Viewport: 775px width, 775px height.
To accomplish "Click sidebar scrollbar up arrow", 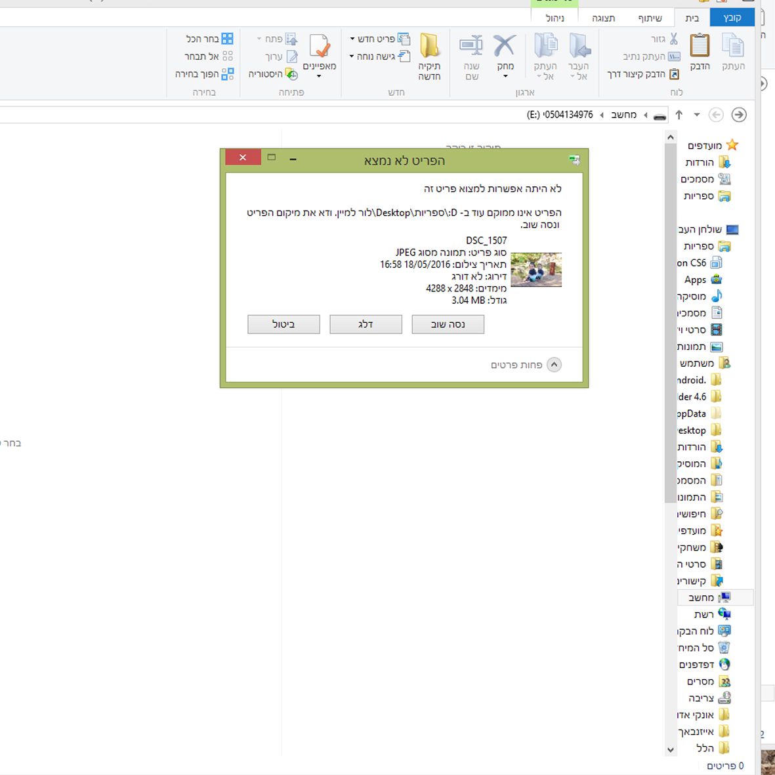I will [671, 137].
